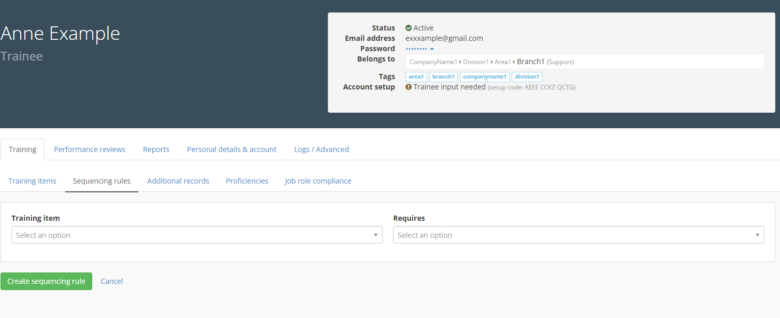The image size is (780, 318).
Task: Click the email exxxample@gmail.com
Action: click(444, 38)
